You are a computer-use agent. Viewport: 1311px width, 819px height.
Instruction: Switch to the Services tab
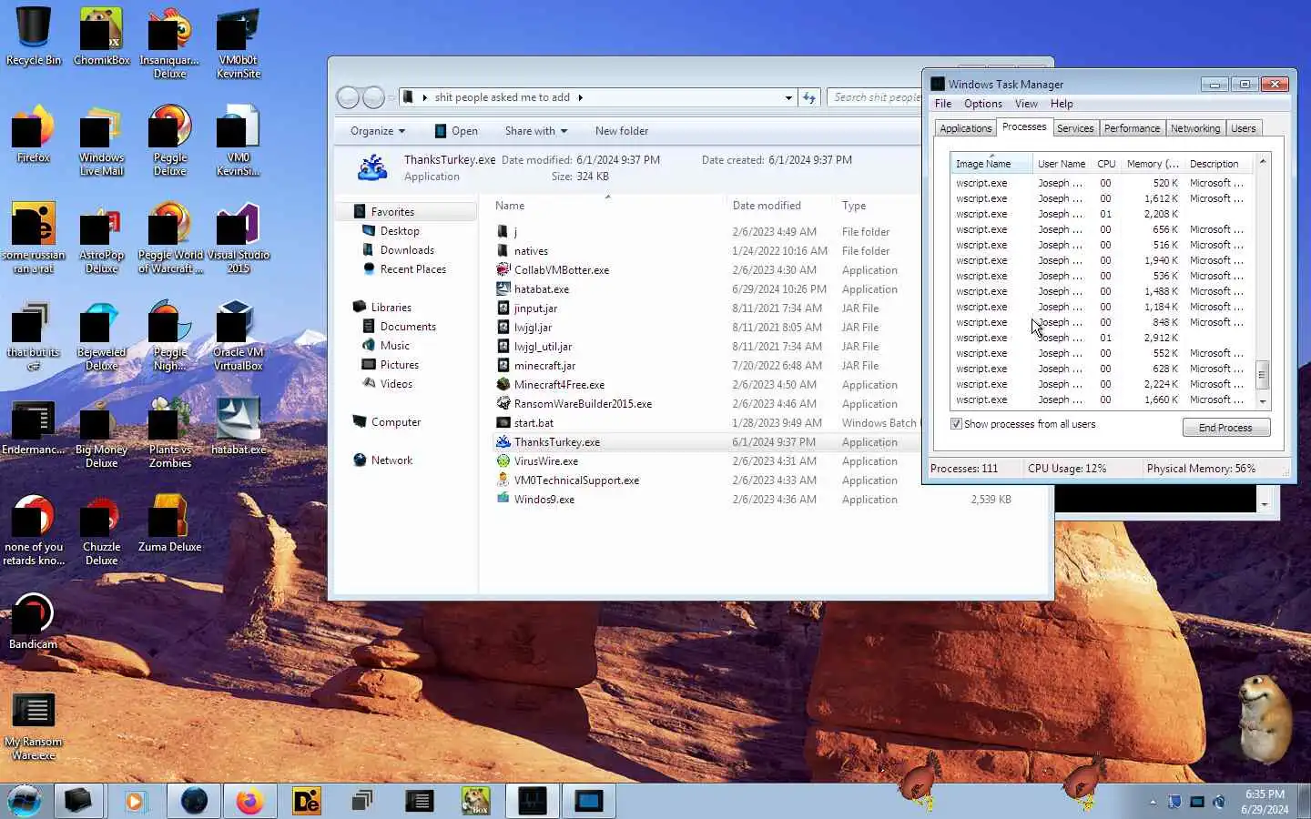click(1075, 128)
